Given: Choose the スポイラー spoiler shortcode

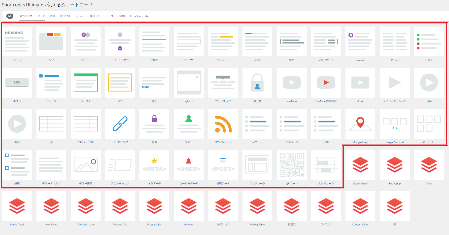Looking at the screenshot, I should (86, 42).
